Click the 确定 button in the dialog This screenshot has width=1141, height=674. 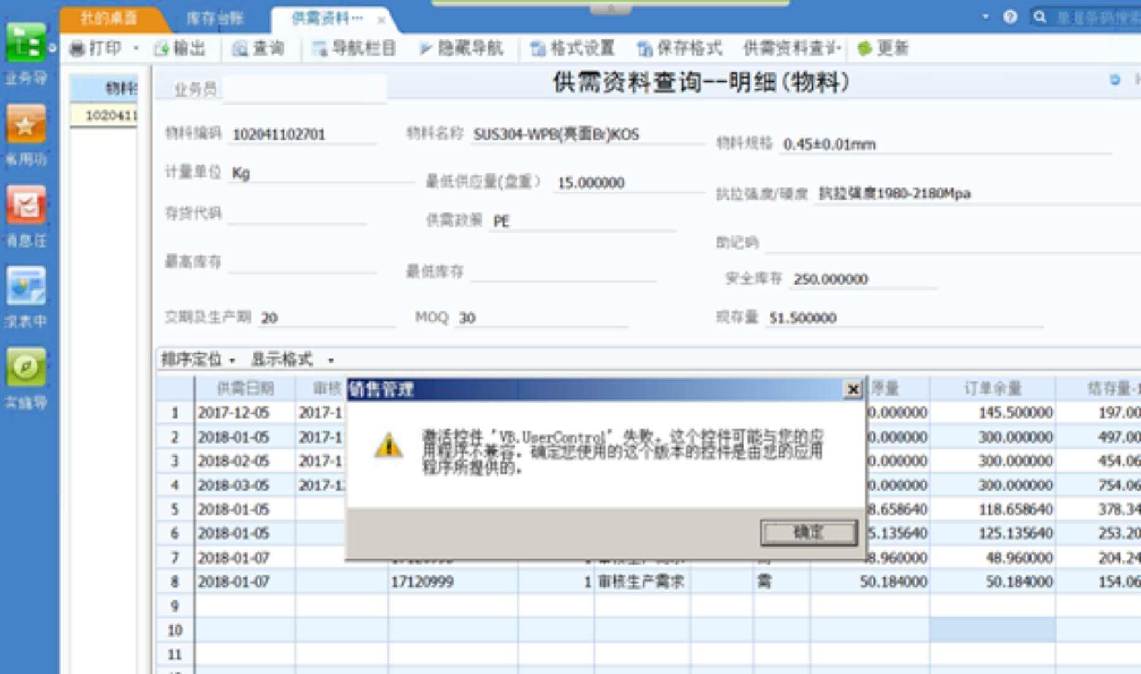coord(808,532)
